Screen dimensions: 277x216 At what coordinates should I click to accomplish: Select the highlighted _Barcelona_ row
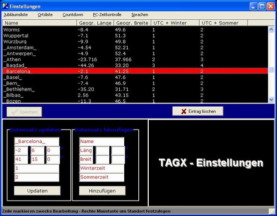pyautogui.click(x=135, y=71)
